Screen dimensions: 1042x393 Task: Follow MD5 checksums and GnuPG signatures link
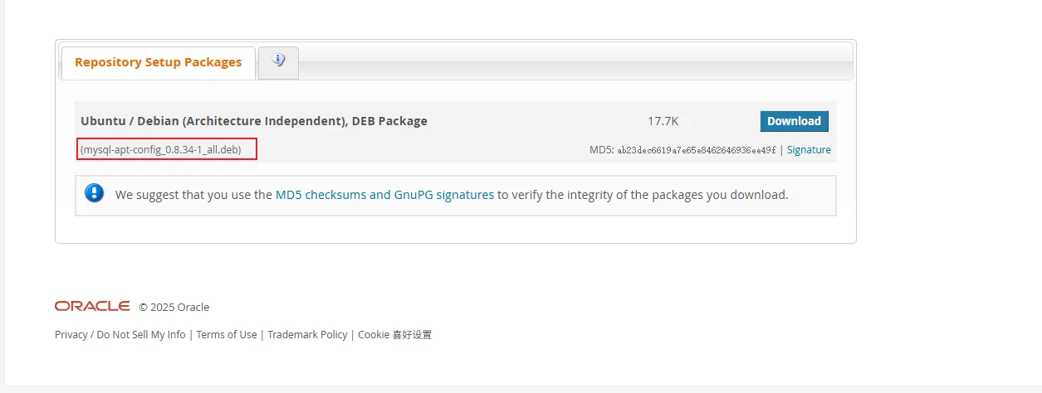384,195
